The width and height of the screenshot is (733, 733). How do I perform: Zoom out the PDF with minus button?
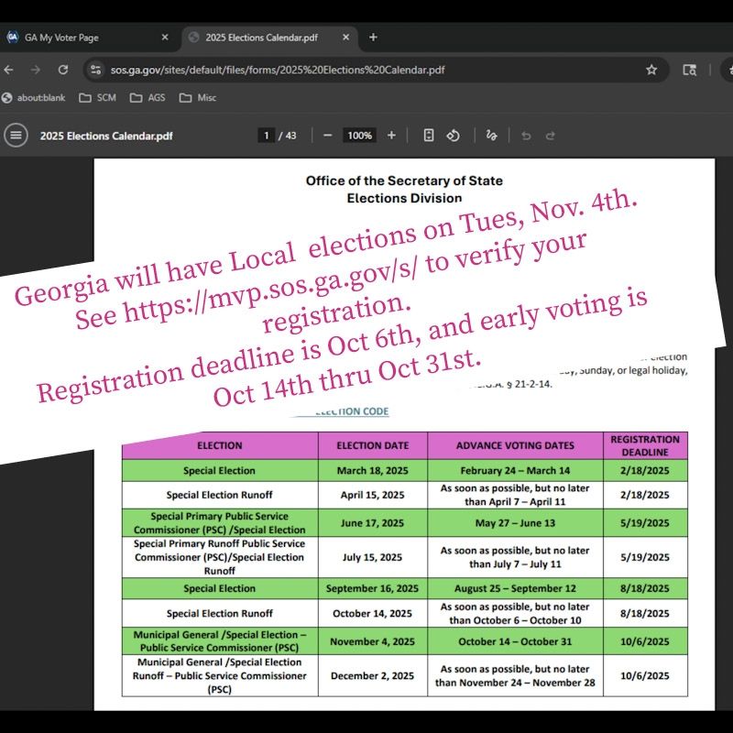(328, 136)
